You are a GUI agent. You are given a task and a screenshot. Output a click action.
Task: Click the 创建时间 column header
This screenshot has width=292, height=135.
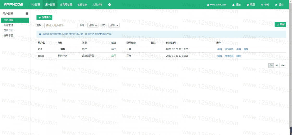tap(171, 43)
